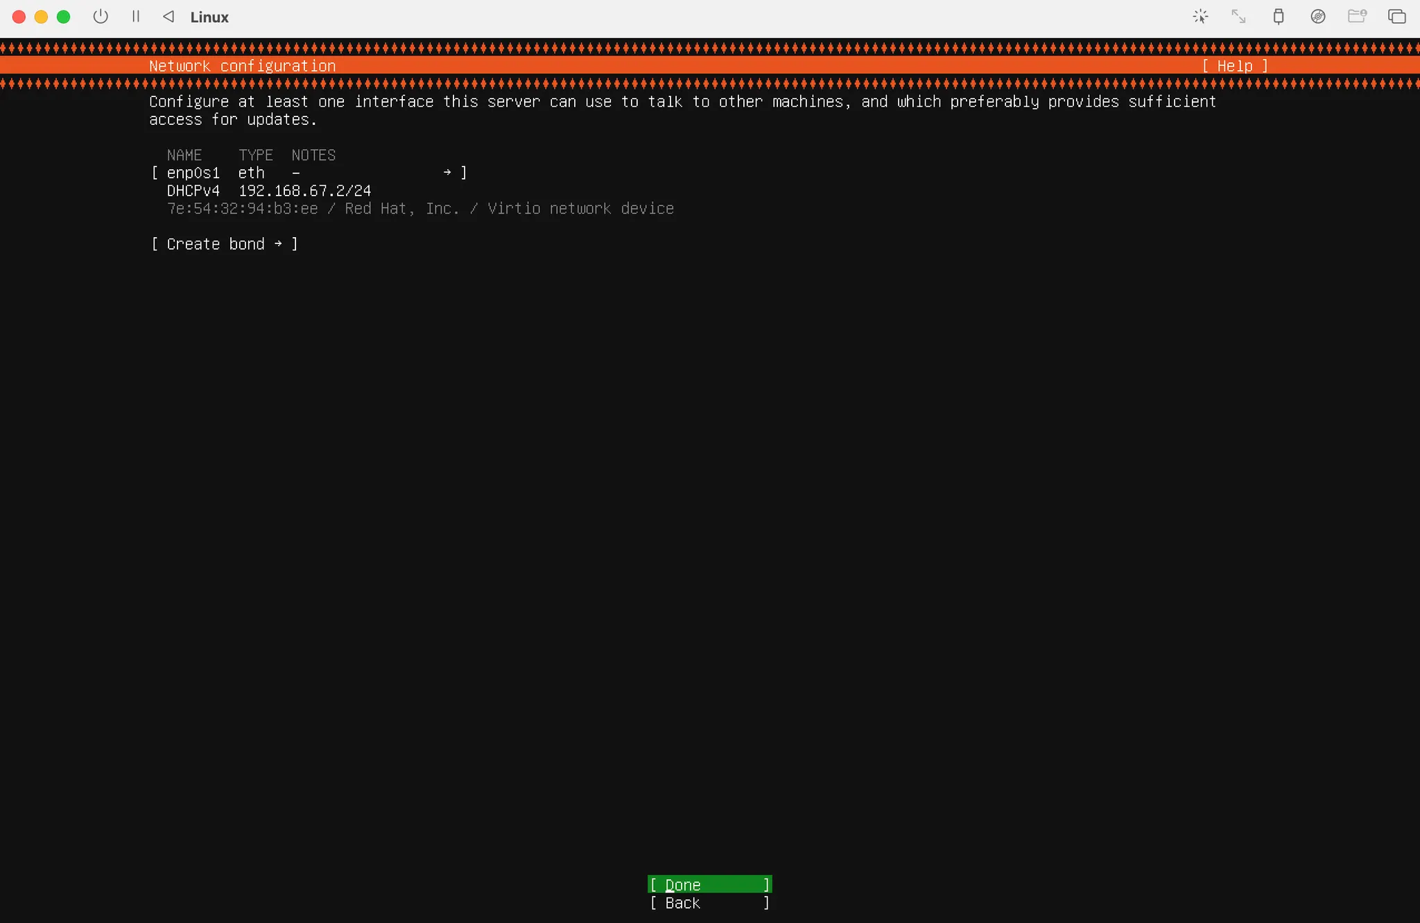Open the USB devices icon
This screenshot has height=923, width=1420.
[x=1279, y=17]
